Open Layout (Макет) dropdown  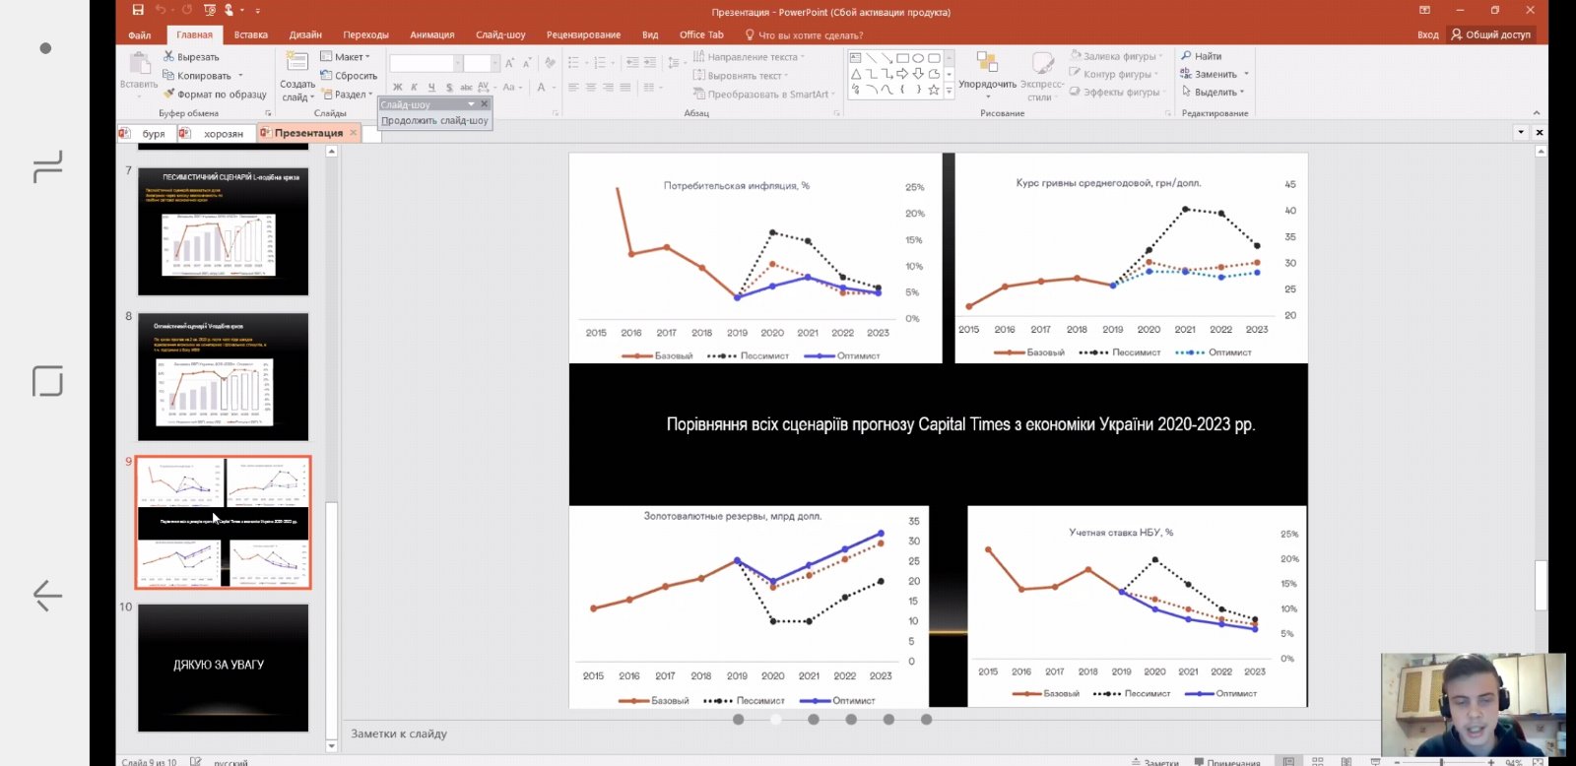(x=346, y=57)
